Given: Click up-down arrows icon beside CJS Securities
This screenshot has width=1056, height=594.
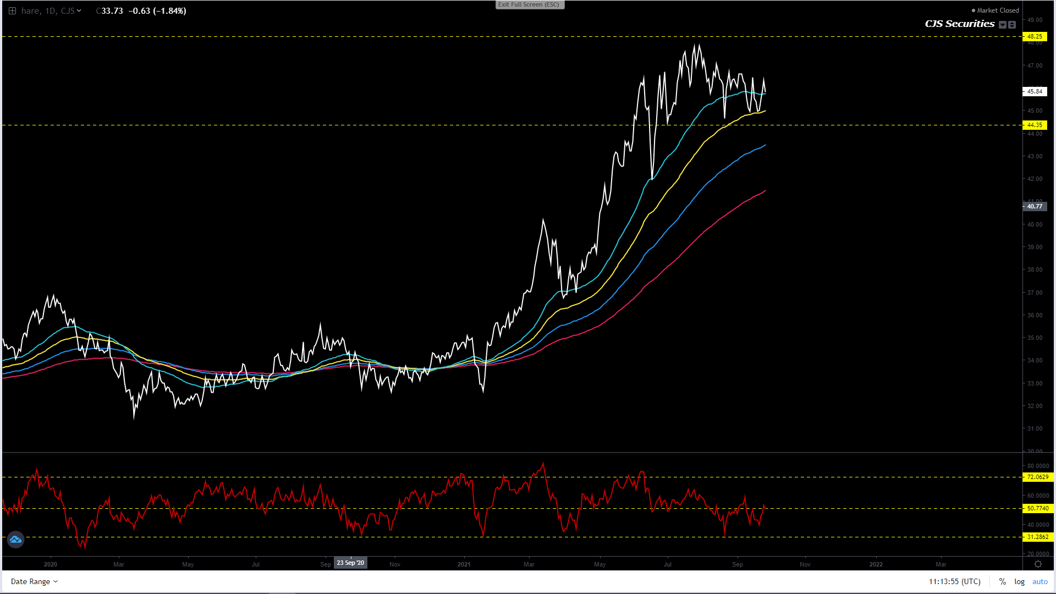Looking at the screenshot, I should tap(1012, 25).
